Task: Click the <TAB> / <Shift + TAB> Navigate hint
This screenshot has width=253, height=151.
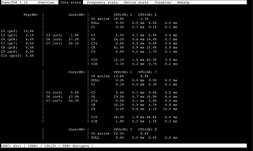Action: coord(58,146)
